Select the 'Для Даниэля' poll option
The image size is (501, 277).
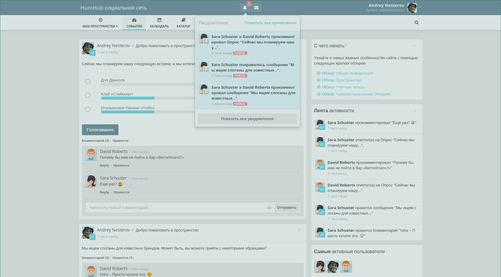(x=88, y=81)
